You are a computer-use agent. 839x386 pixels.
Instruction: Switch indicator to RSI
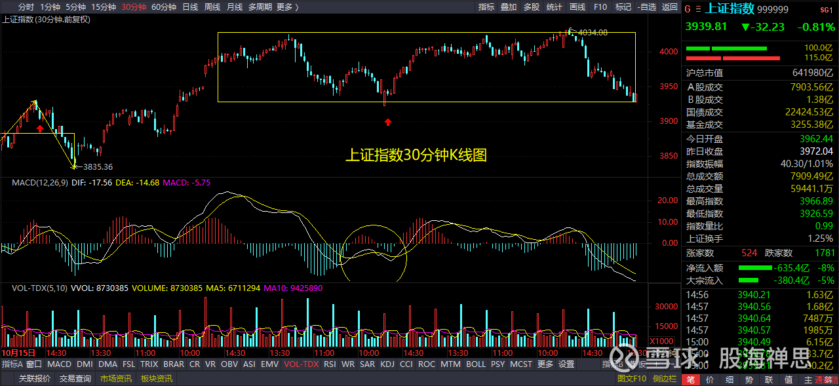coord(330,364)
